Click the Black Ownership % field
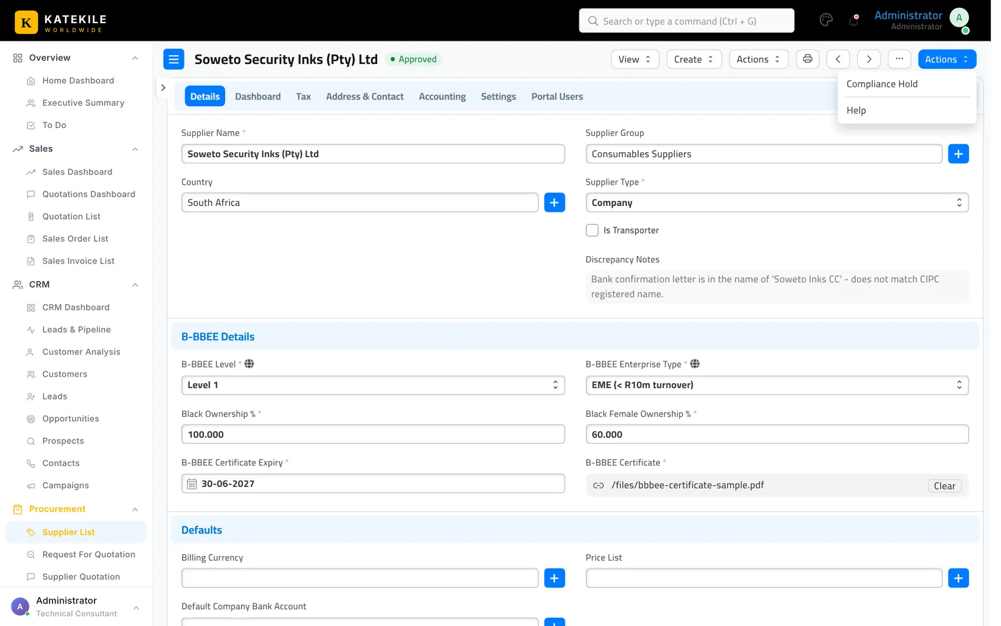This screenshot has width=1001, height=626. (x=373, y=434)
